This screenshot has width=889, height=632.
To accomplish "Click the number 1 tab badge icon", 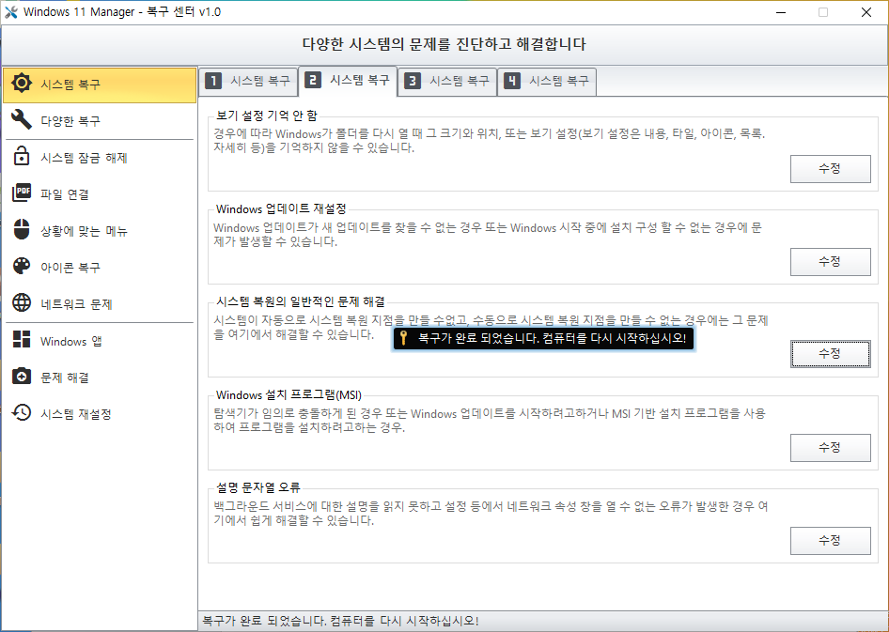I will pyautogui.click(x=213, y=81).
